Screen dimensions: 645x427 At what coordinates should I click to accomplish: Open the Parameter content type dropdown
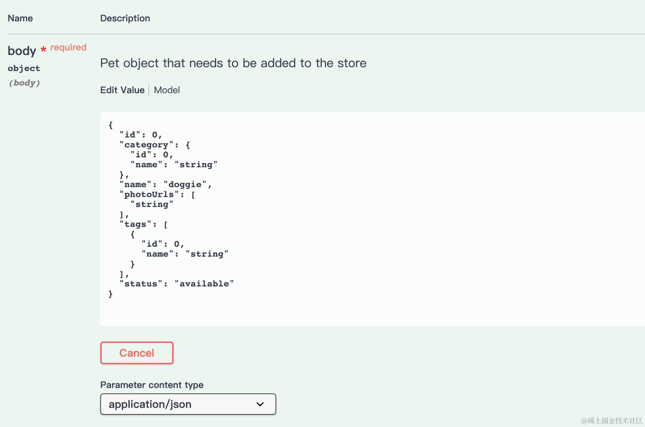(x=188, y=404)
